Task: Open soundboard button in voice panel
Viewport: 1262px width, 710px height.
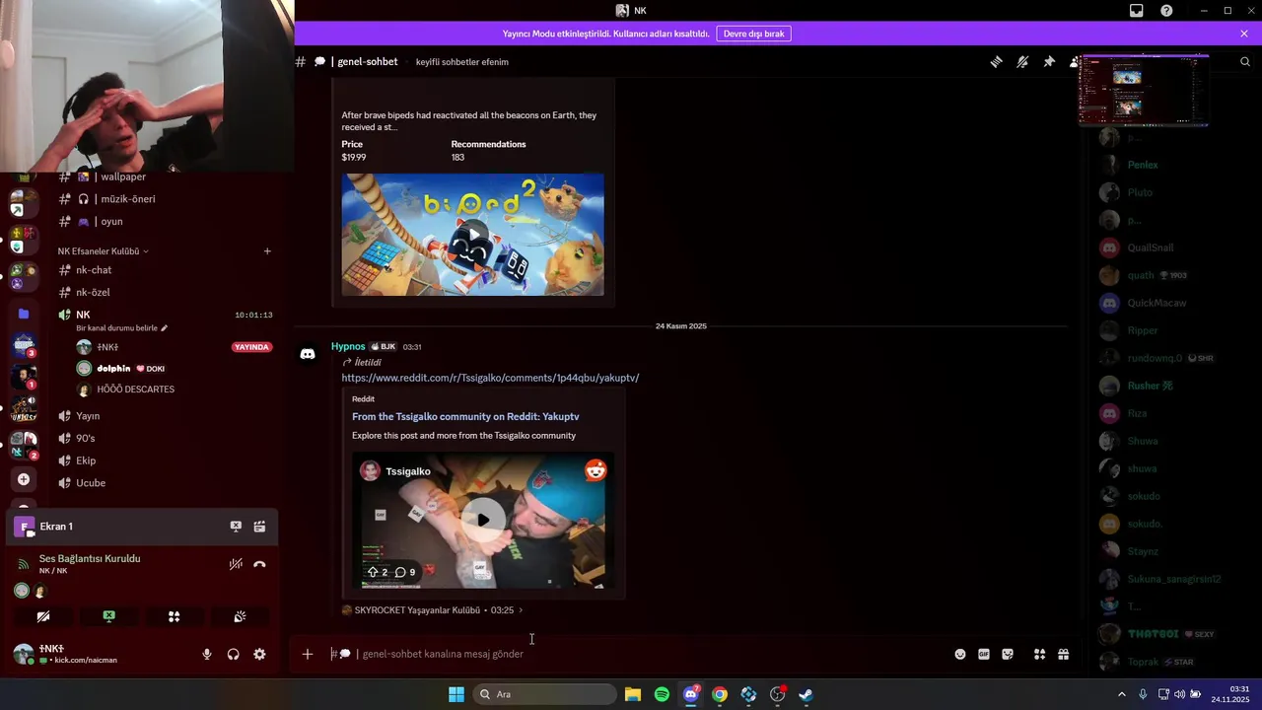Action: point(240,616)
